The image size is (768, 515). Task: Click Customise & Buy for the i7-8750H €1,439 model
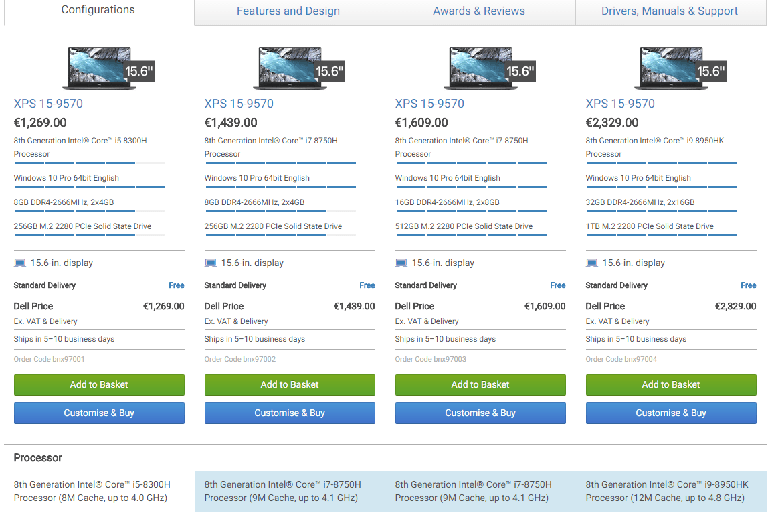pos(290,413)
